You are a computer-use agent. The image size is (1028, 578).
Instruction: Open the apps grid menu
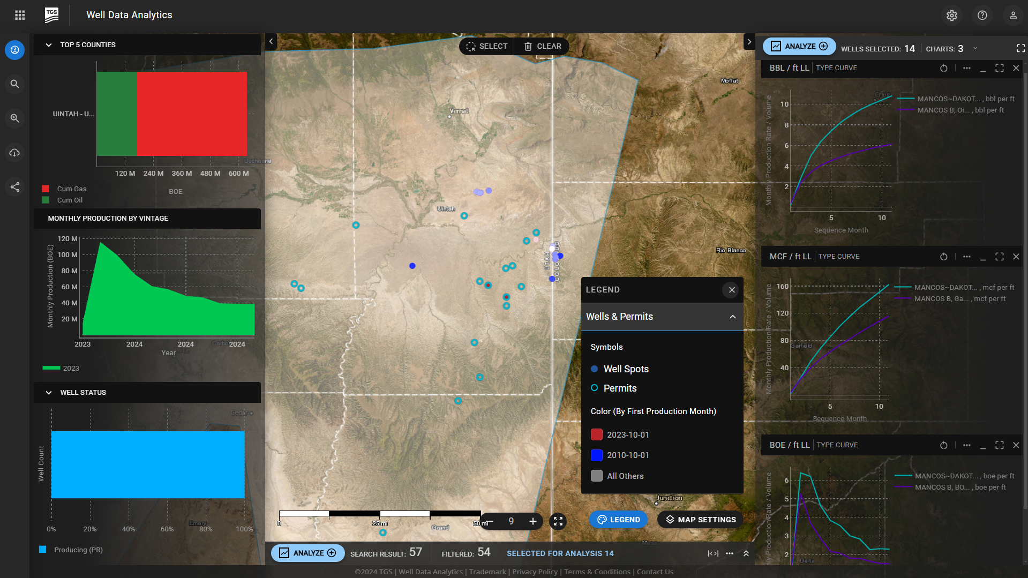(x=20, y=15)
